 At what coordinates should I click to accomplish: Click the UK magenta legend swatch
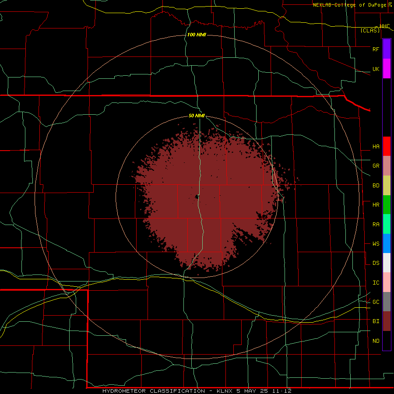(387, 69)
